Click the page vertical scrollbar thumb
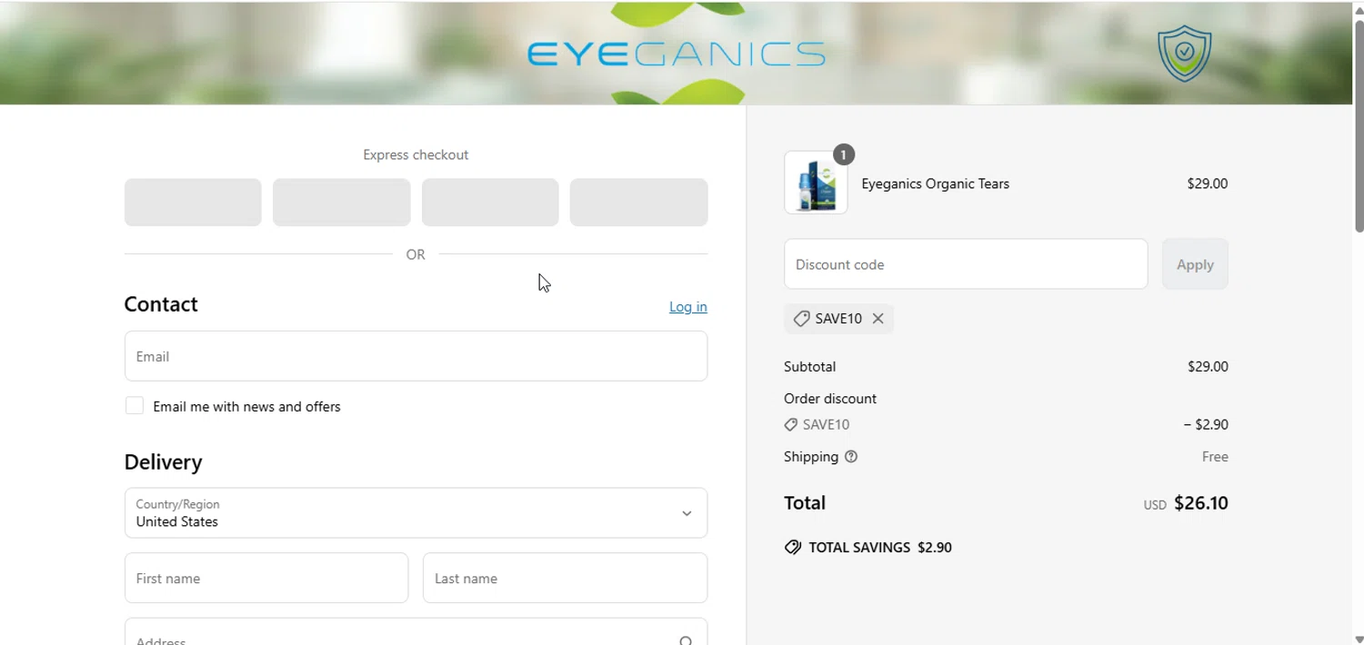This screenshot has width=1364, height=645. 1359,125
